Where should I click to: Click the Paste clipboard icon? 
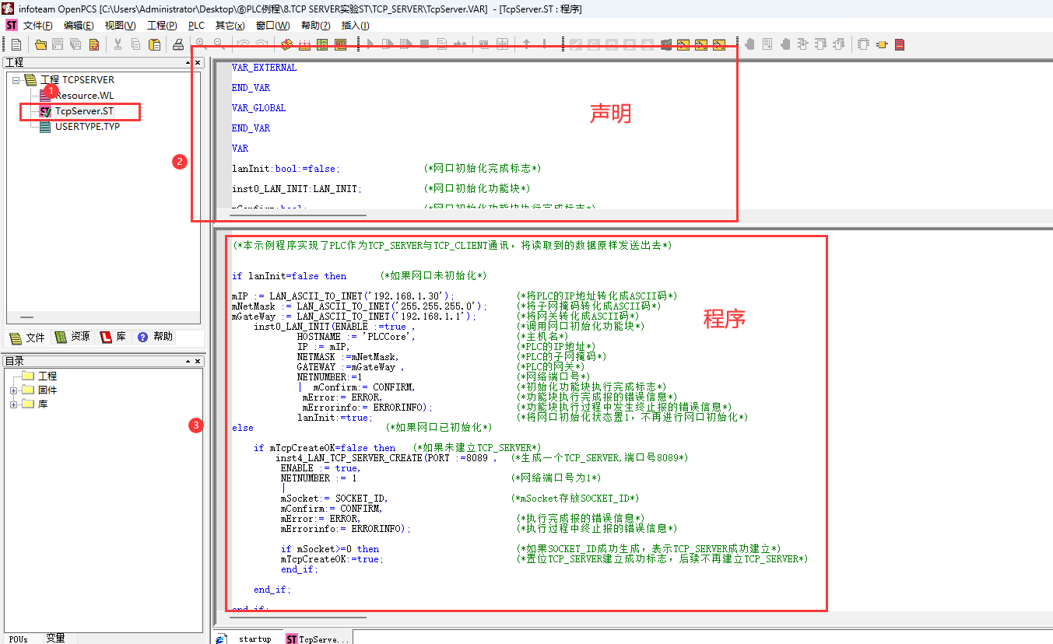[x=153, y=44]
